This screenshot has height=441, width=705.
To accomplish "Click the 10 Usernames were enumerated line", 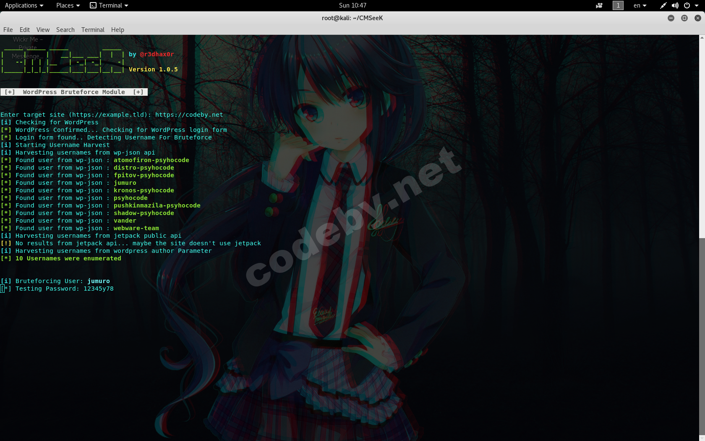I will click(x=61, y=258).
